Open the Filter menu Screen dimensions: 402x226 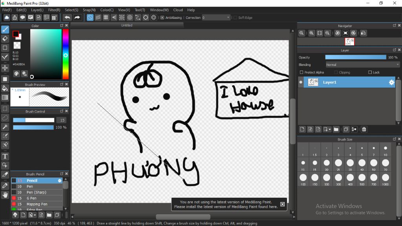point(54,10)
